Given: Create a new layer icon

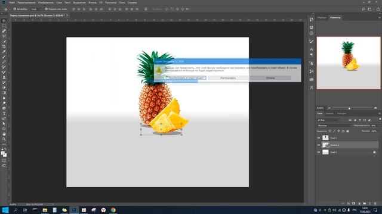Looking at the screenshot, I should pyautogui.click(x=369, y=203).
